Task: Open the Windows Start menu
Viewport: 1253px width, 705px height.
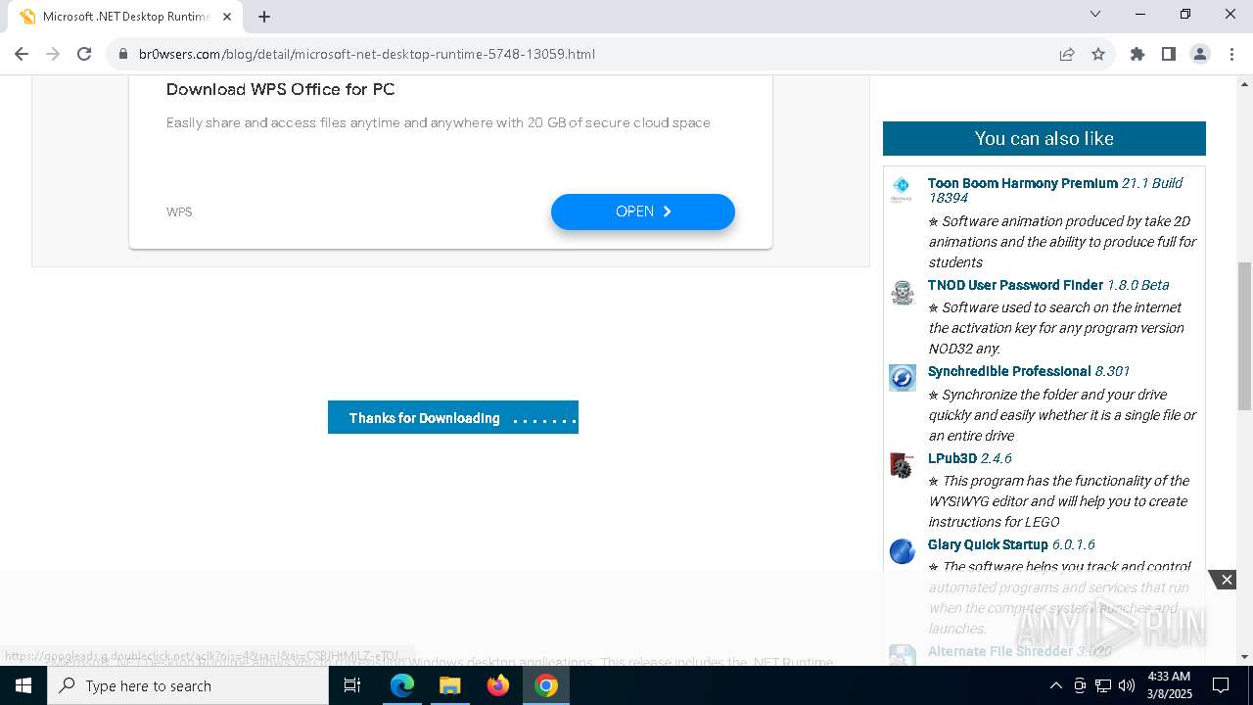Action: coord(23,685)
